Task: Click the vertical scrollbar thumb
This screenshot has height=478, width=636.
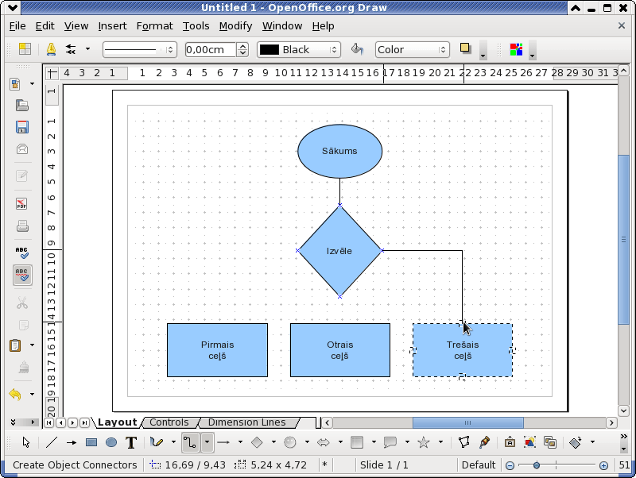Action: (x=623, y=240)
